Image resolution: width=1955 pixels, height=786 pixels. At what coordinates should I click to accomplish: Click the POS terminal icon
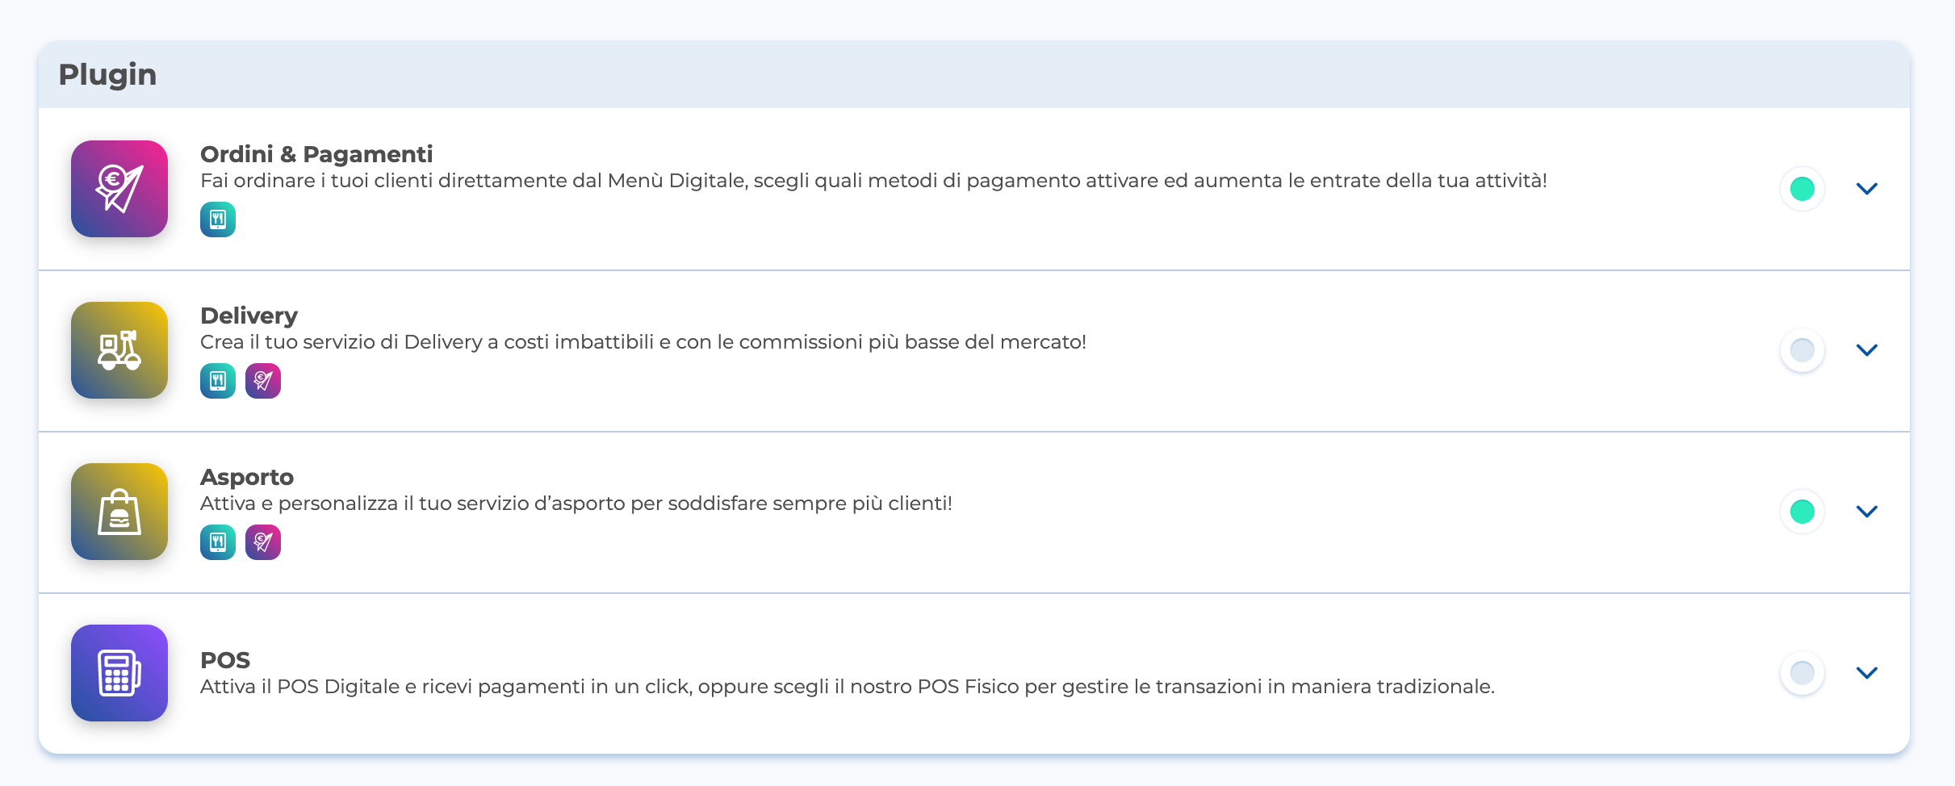[x=119, y=673]
